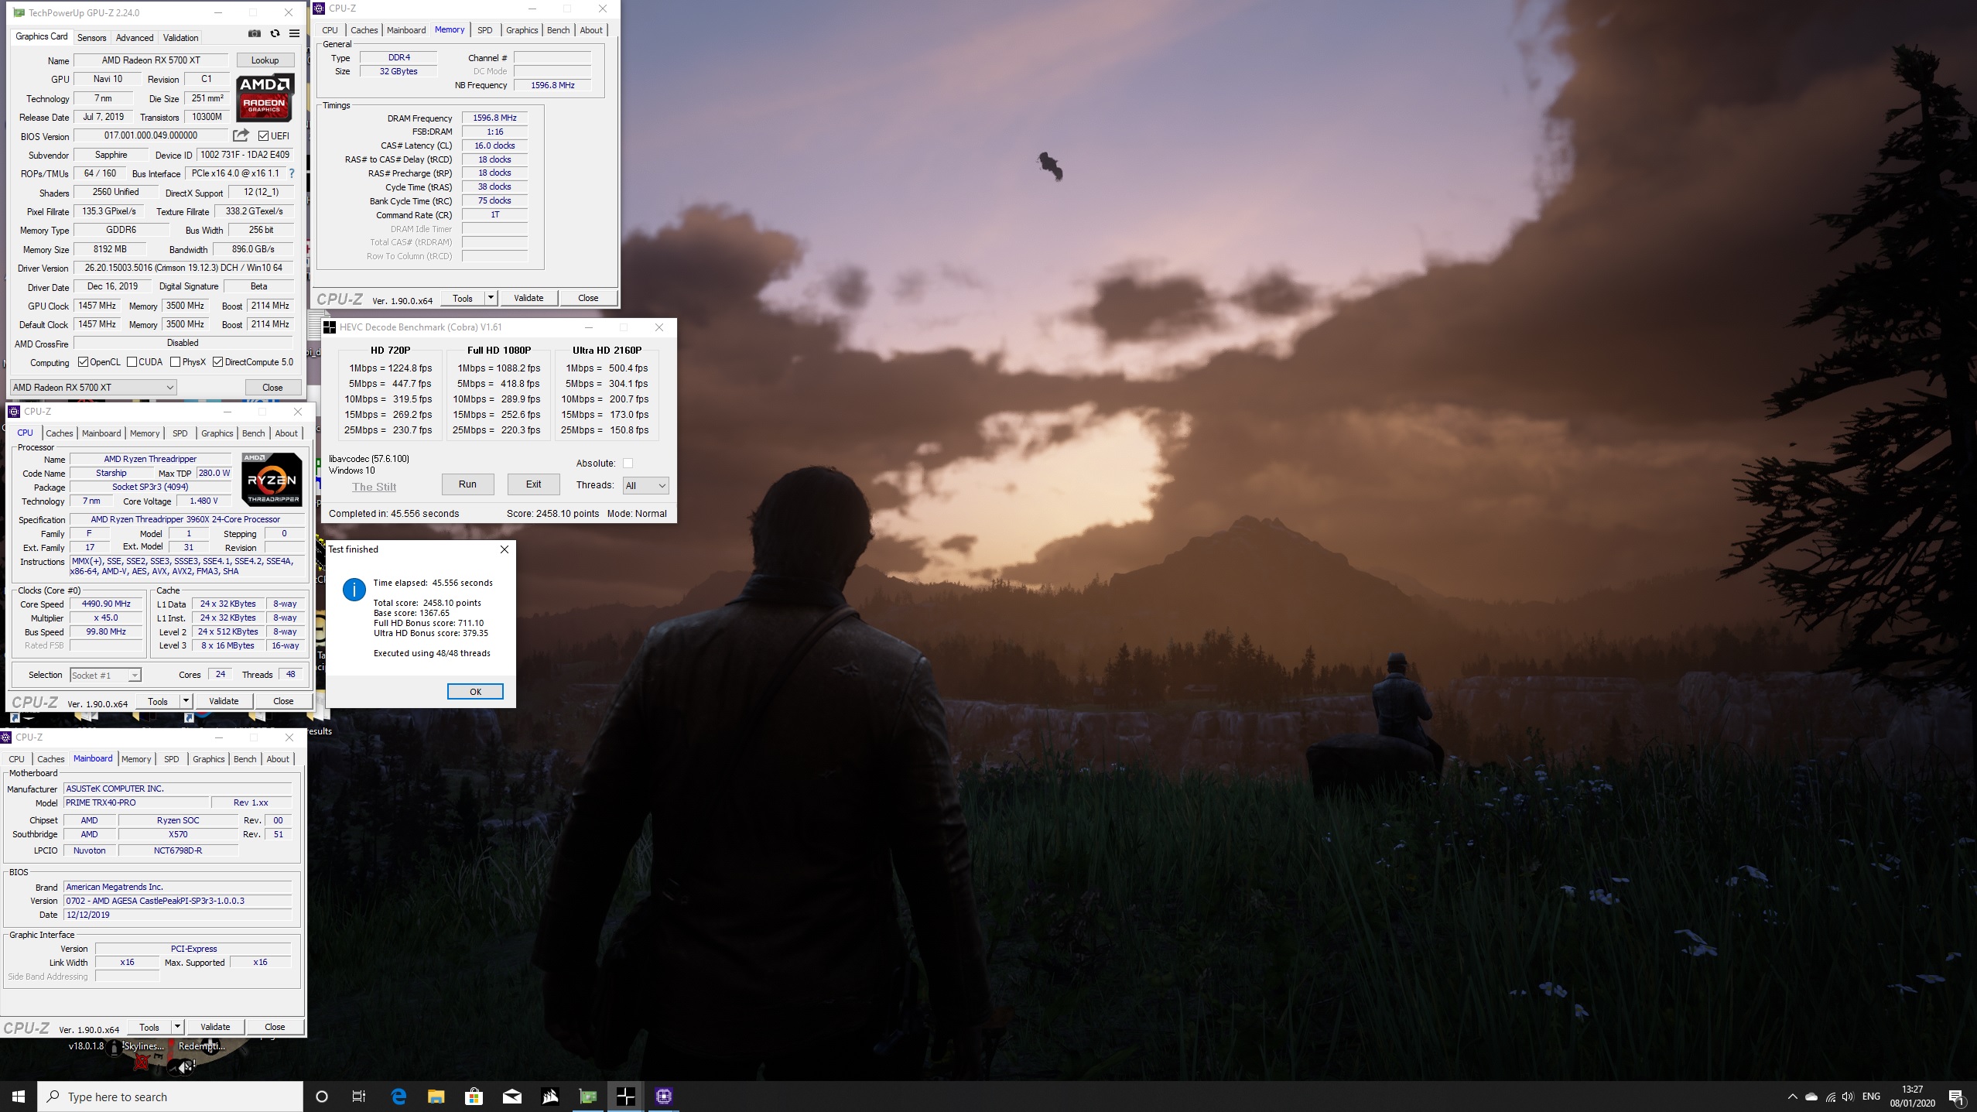This screenshot has width=1977, height=1112.
Task: Close Test finished dialog with X
Action: coord(505,549)
